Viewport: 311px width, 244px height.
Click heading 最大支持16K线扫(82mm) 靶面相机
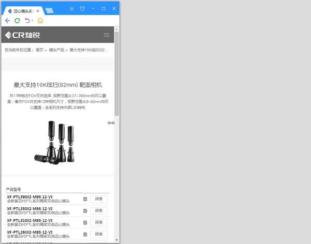[58, 85]
